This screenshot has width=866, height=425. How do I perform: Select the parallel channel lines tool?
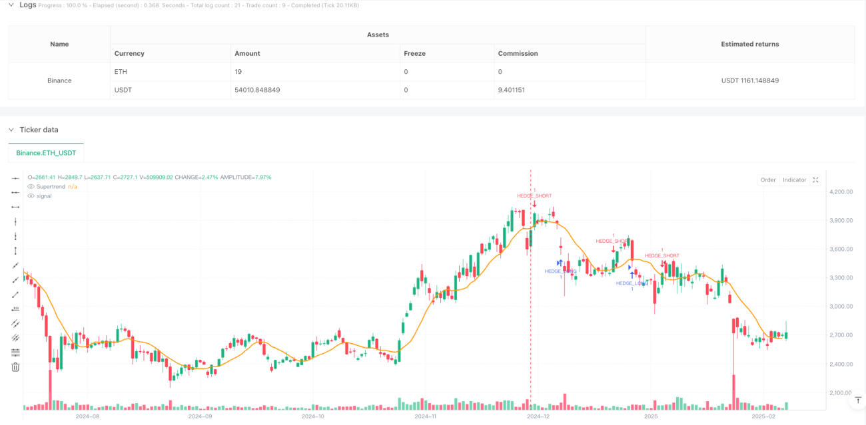coord(16,323)
